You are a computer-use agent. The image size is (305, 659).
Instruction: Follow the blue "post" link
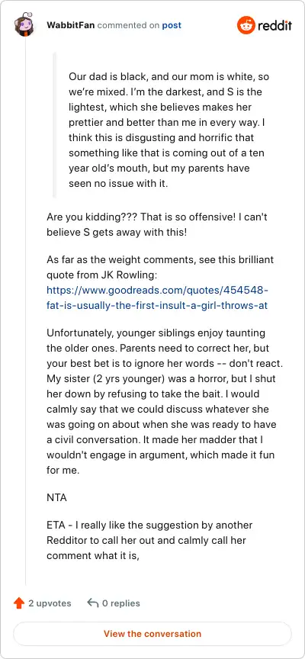click(172, 25)
